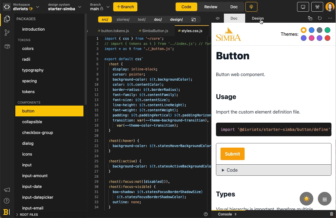The width and height of the screenshot is (336, 218).
Task: Click the yellow +Branch button
Action: 125,7
